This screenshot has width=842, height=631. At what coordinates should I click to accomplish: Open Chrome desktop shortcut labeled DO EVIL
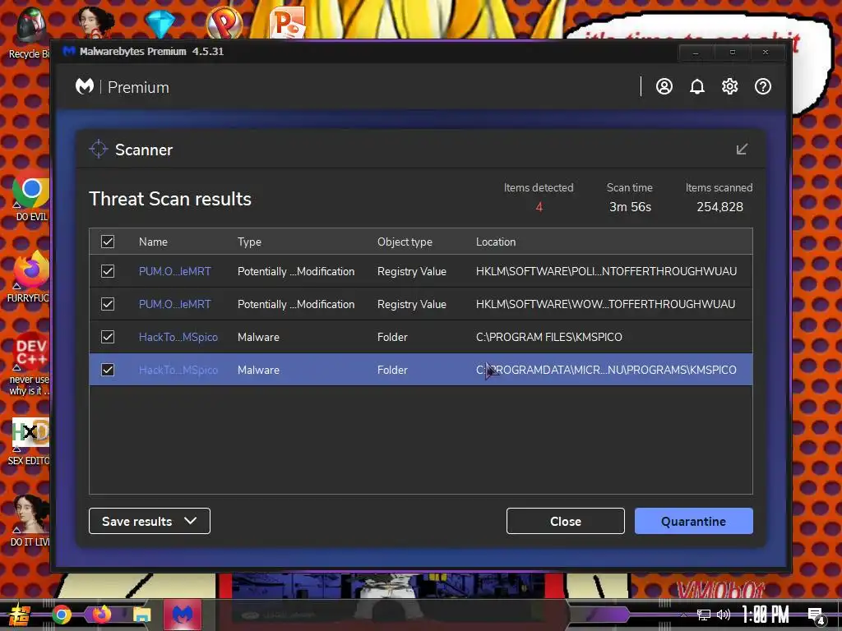pos(31,199)
